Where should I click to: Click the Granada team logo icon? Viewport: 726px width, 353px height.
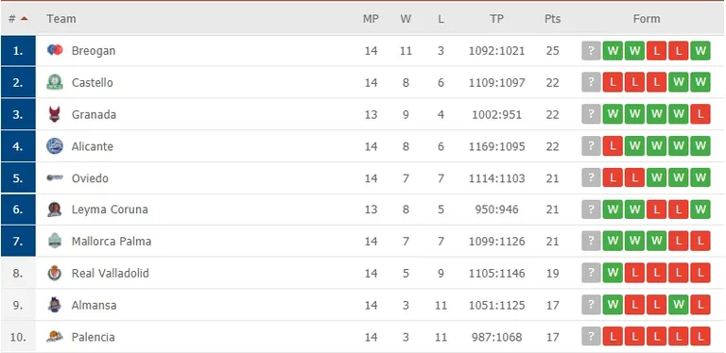55,114
